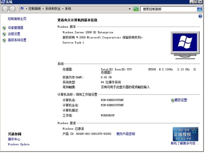Close the 系统 window
Screen dimensions: 205x153
click(x=200, y=2)
